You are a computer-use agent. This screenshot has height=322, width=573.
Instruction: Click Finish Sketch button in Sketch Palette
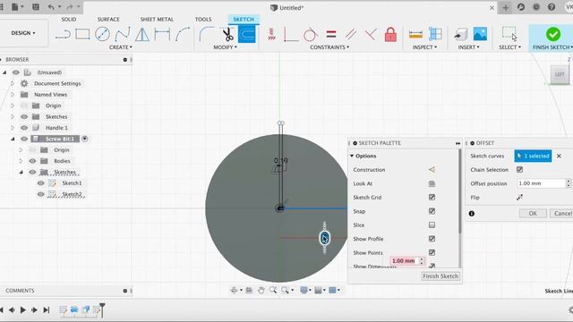(440, 276)
